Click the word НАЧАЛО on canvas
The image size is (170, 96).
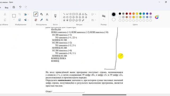56,30
